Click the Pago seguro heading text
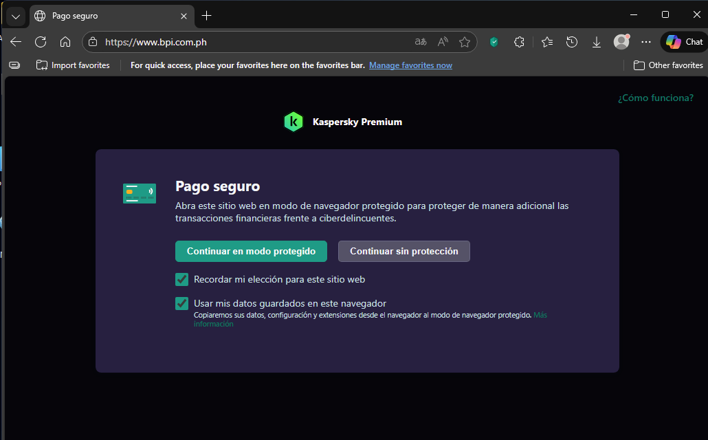Viewport: 708px width, 440px height. [218, 186]
